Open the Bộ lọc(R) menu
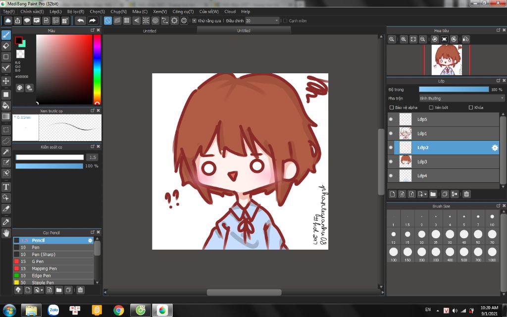 click(x=76, y=12)
